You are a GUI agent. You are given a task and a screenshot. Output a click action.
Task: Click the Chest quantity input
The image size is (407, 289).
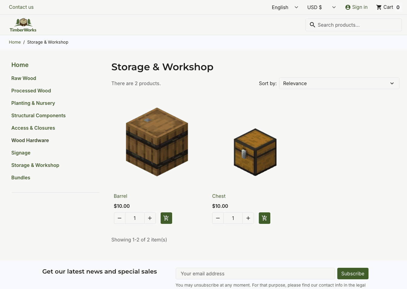click(233, 218)
